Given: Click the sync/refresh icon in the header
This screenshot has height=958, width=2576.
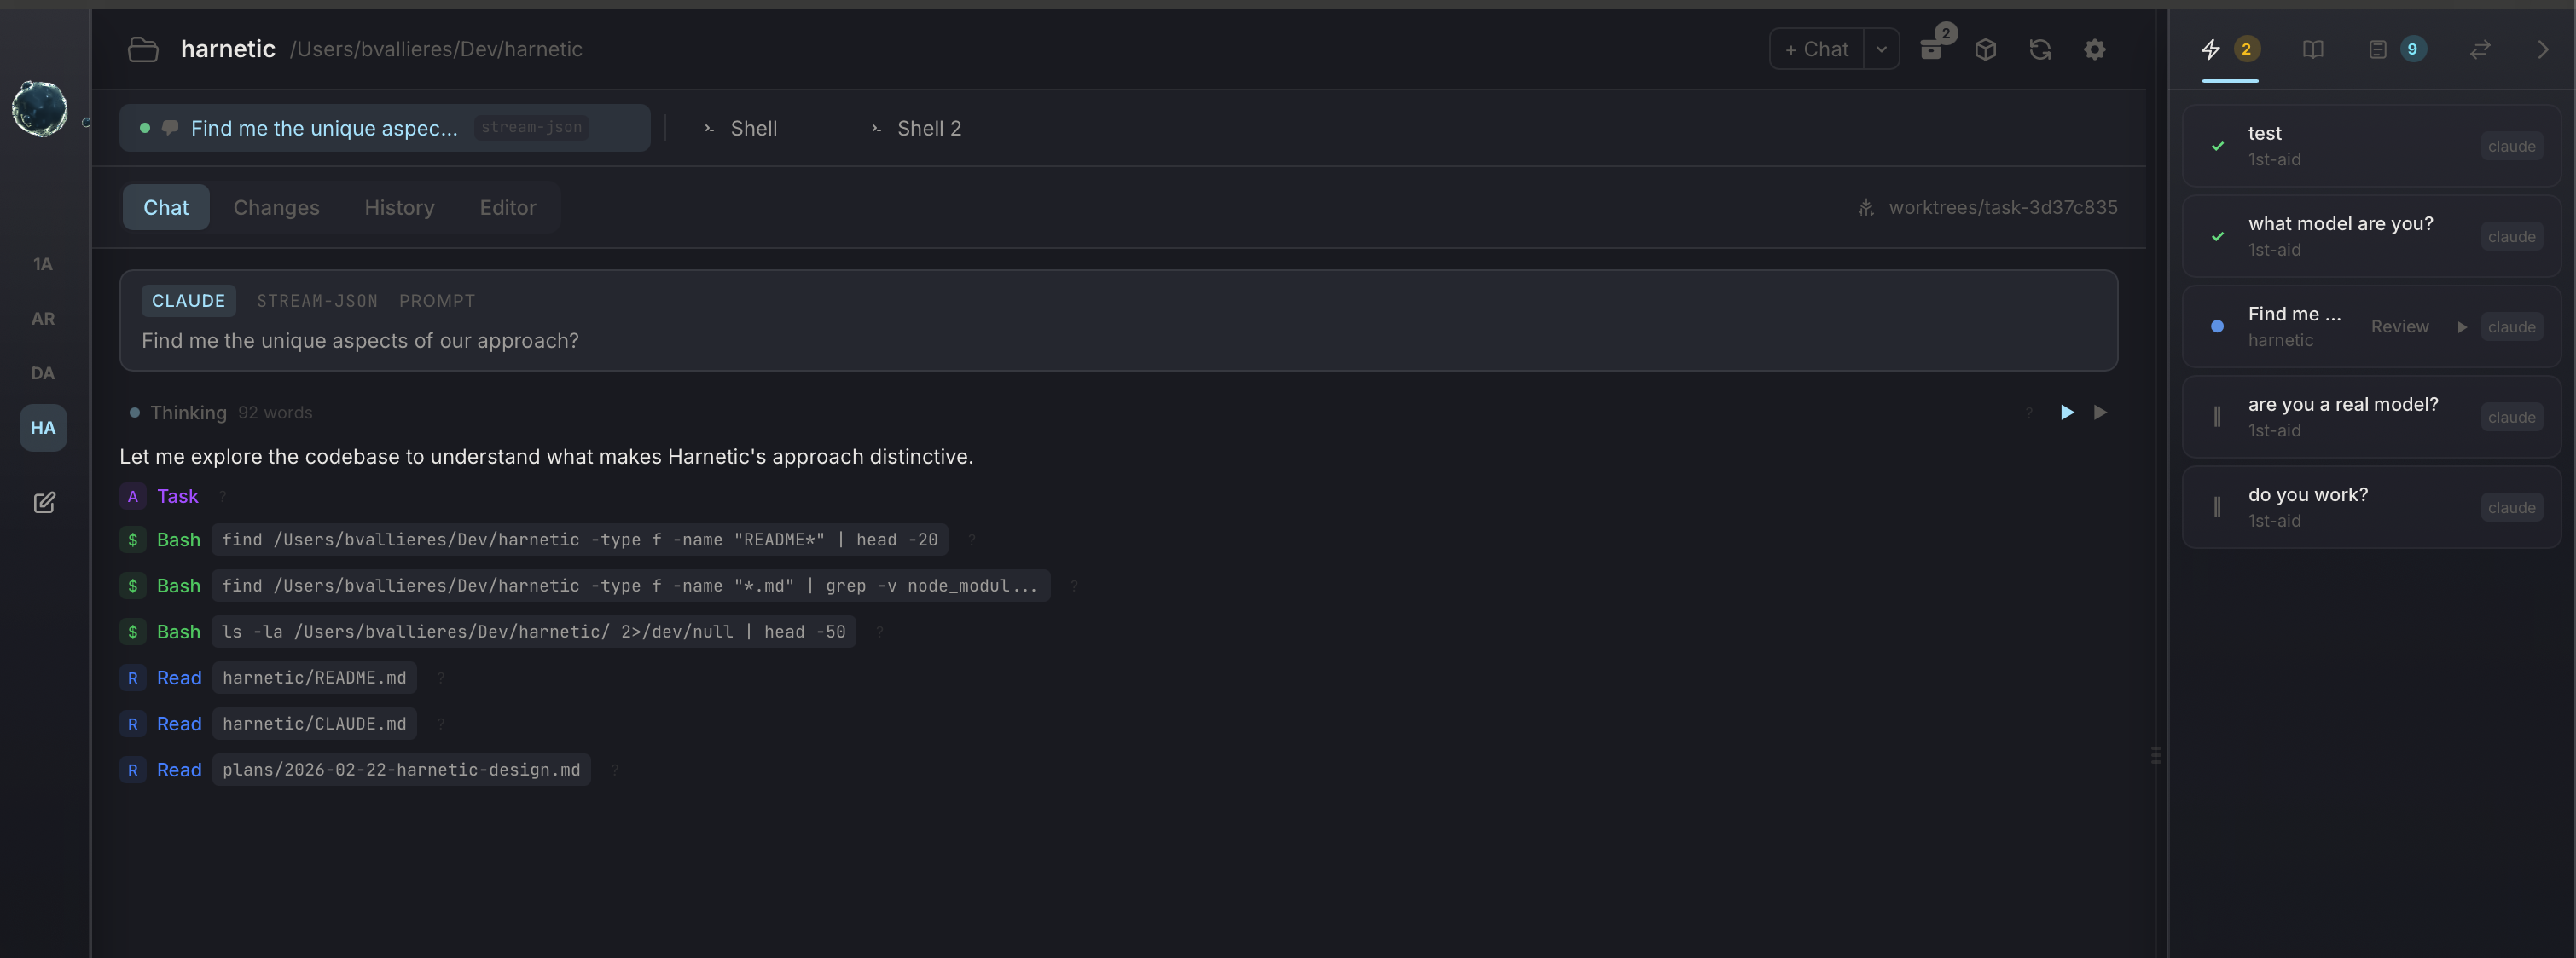Looking at the screenshot, I should pos(2040,48).
